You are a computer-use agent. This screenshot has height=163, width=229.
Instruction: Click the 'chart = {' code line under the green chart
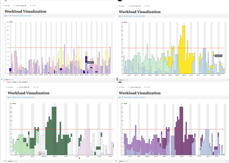12,161
